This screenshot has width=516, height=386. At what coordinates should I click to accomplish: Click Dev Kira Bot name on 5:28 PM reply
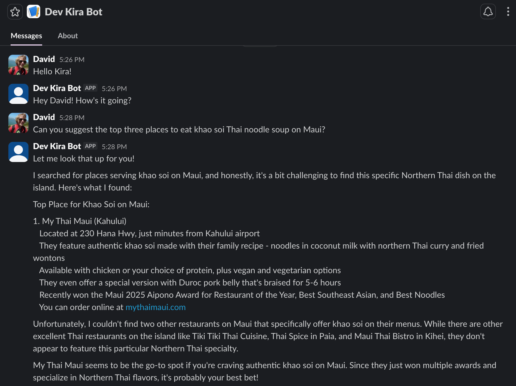[57, 146]
